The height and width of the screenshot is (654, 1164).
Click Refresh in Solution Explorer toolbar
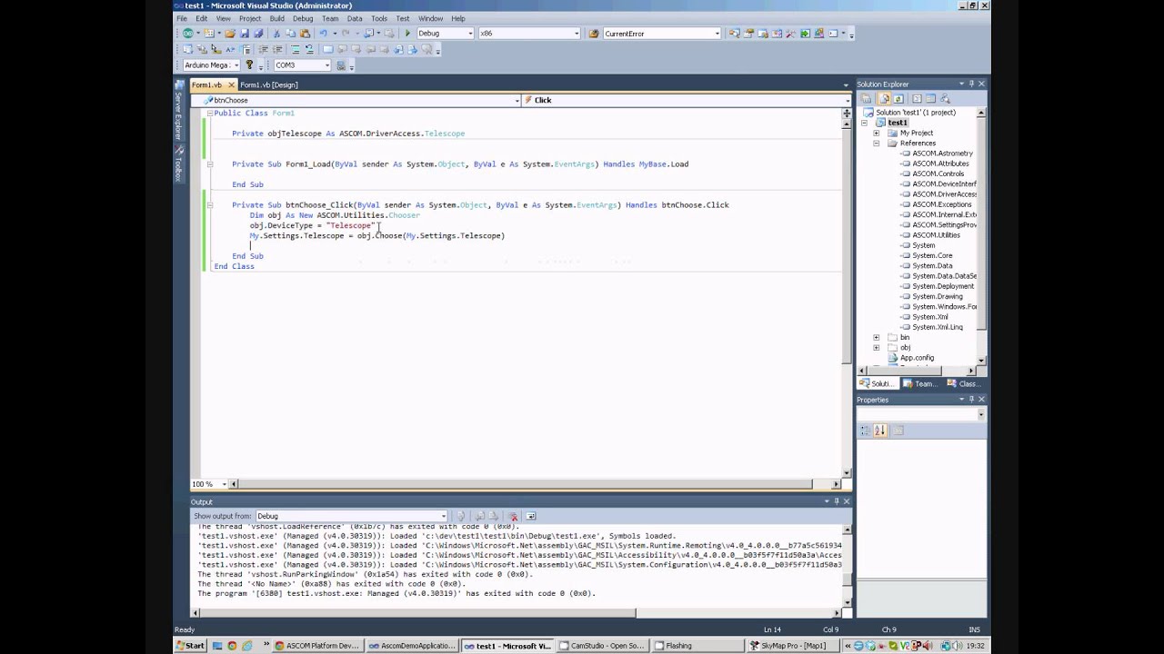coord(898,98)
